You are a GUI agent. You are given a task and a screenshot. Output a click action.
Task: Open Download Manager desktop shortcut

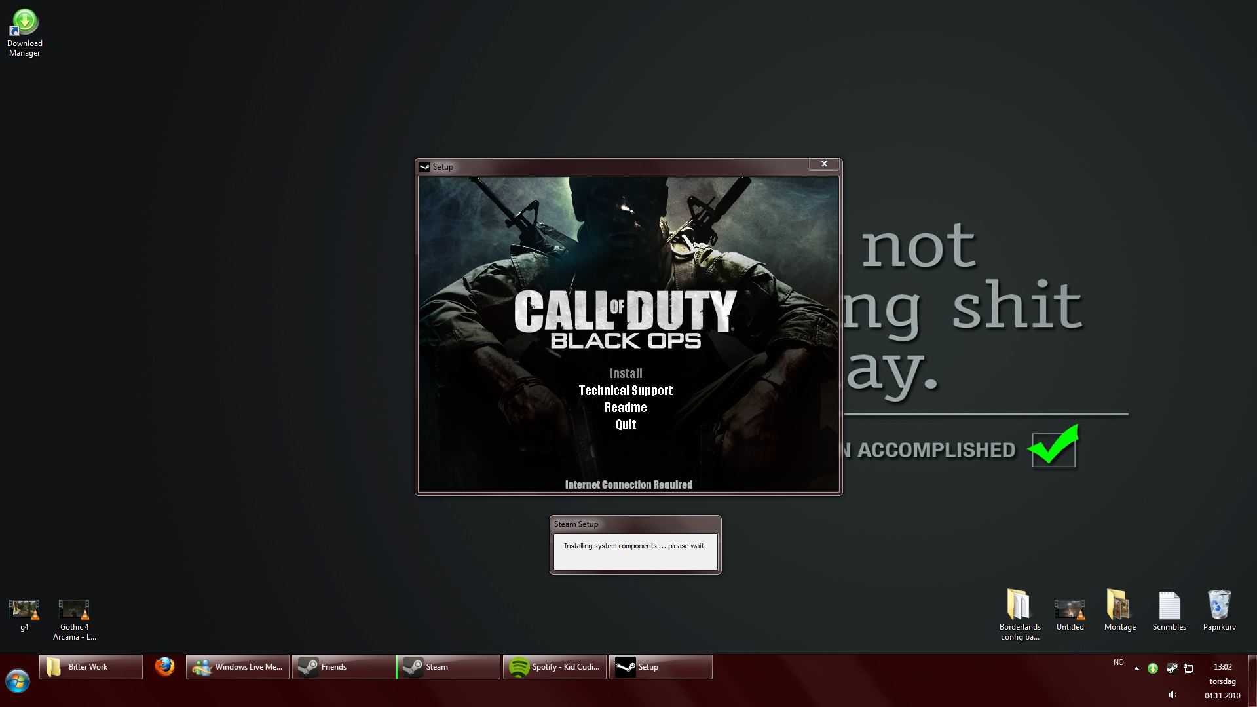click(24, 33)
